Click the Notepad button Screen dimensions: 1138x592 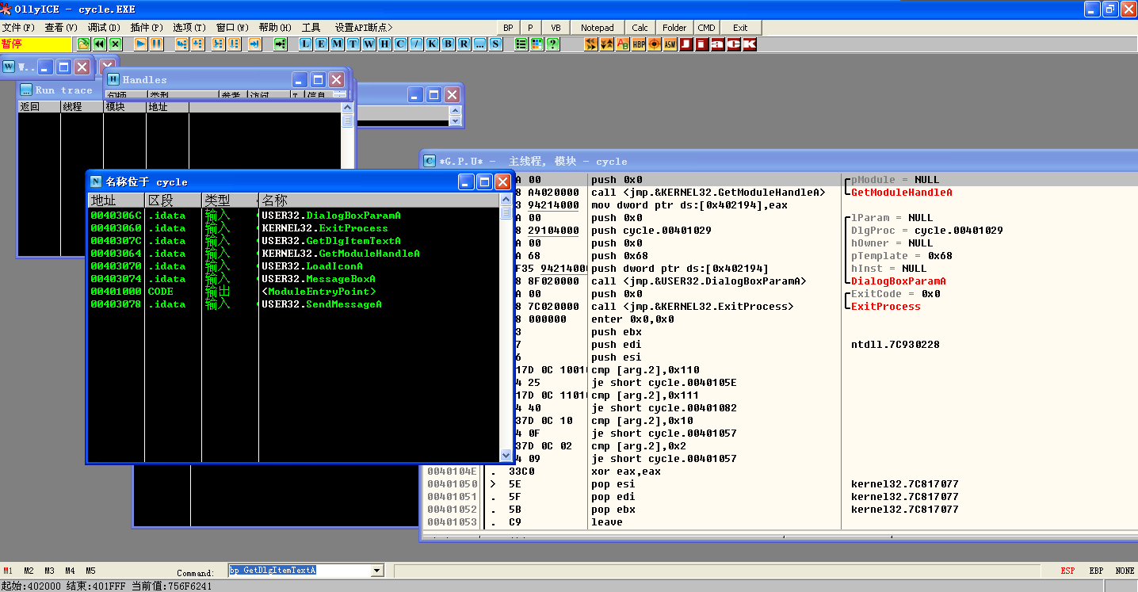[x=597, y=28]
